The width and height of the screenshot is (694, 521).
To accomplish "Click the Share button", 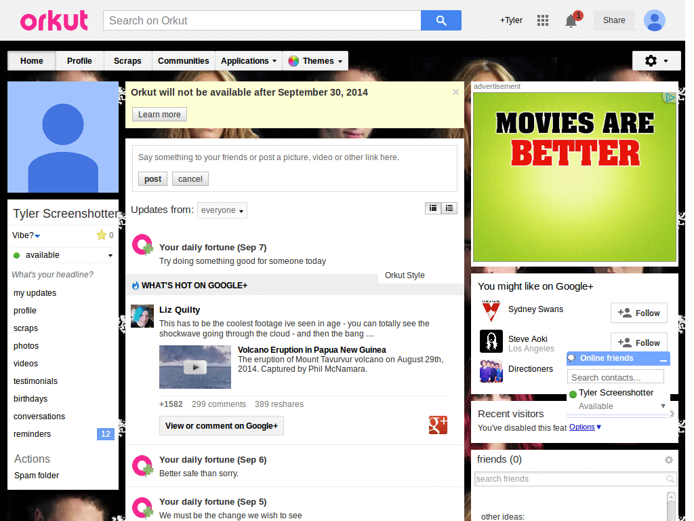I will (614, 20).
